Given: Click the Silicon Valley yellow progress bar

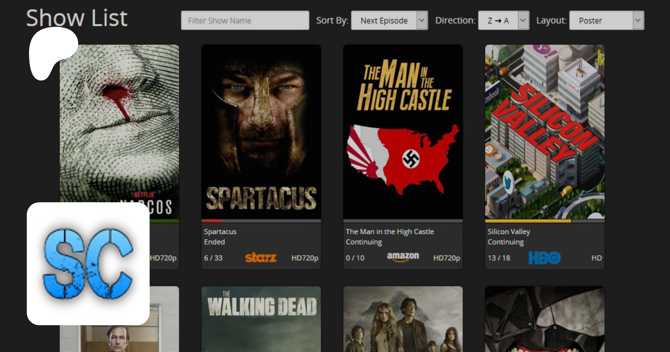Looking at the screenshot, I should [528, 221].
